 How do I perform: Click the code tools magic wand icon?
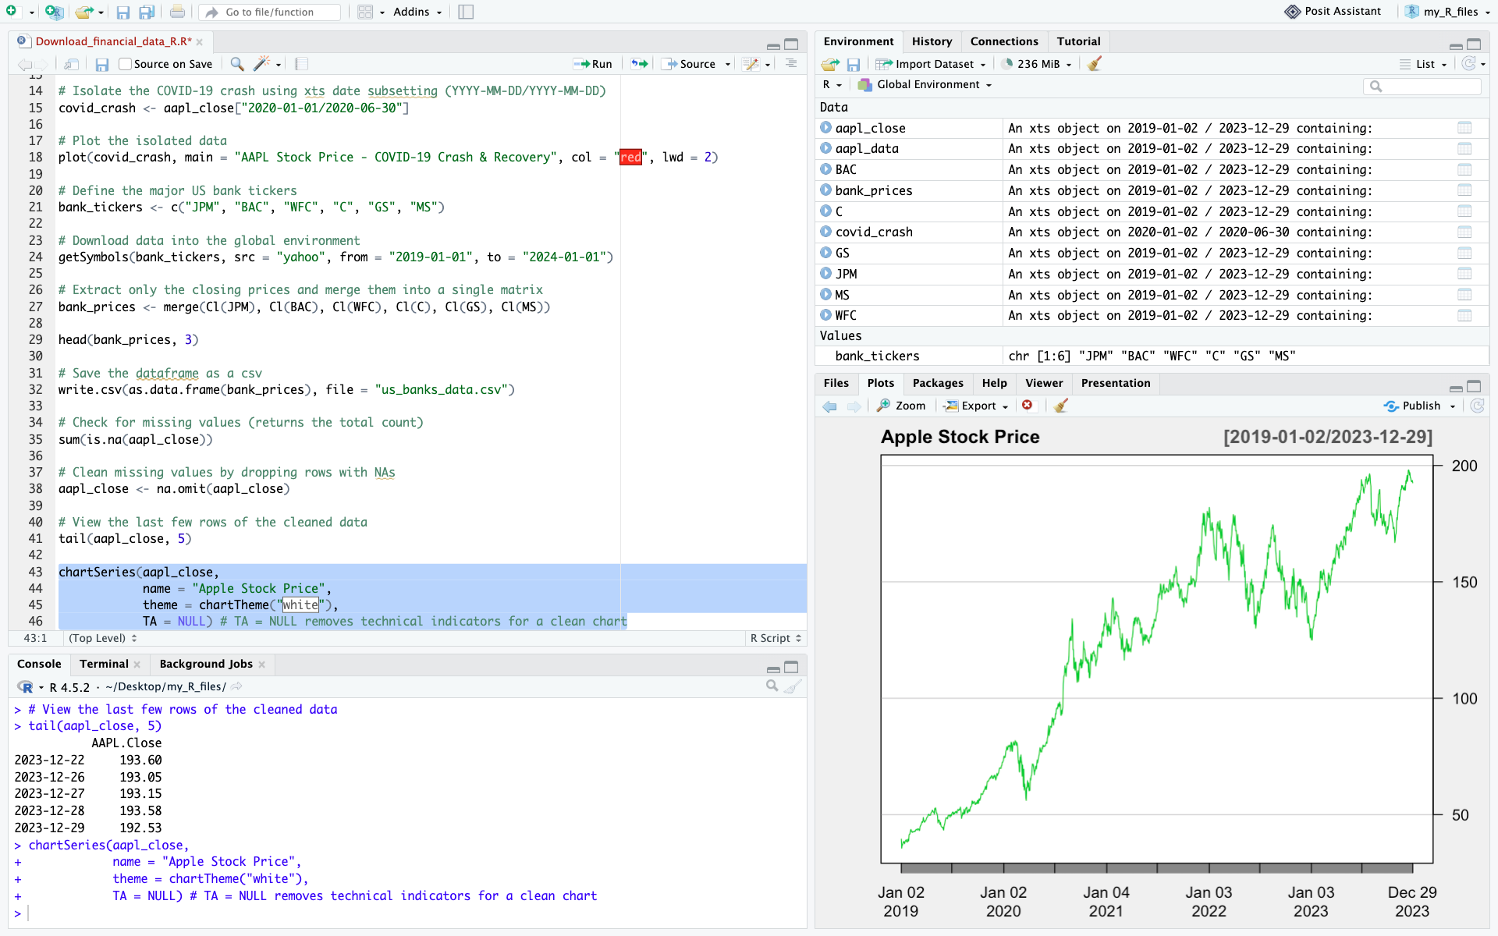262,64
